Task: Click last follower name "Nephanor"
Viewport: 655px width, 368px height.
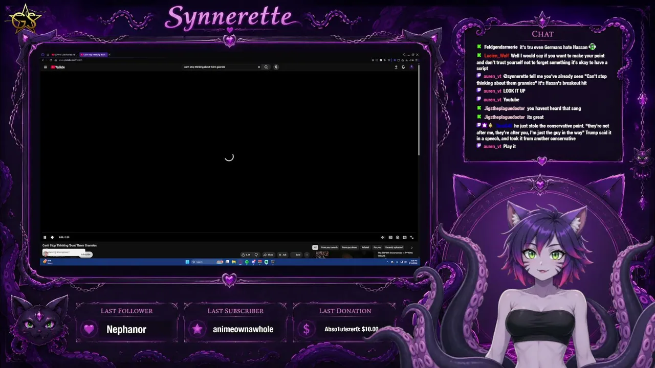Action: (126, 329)
